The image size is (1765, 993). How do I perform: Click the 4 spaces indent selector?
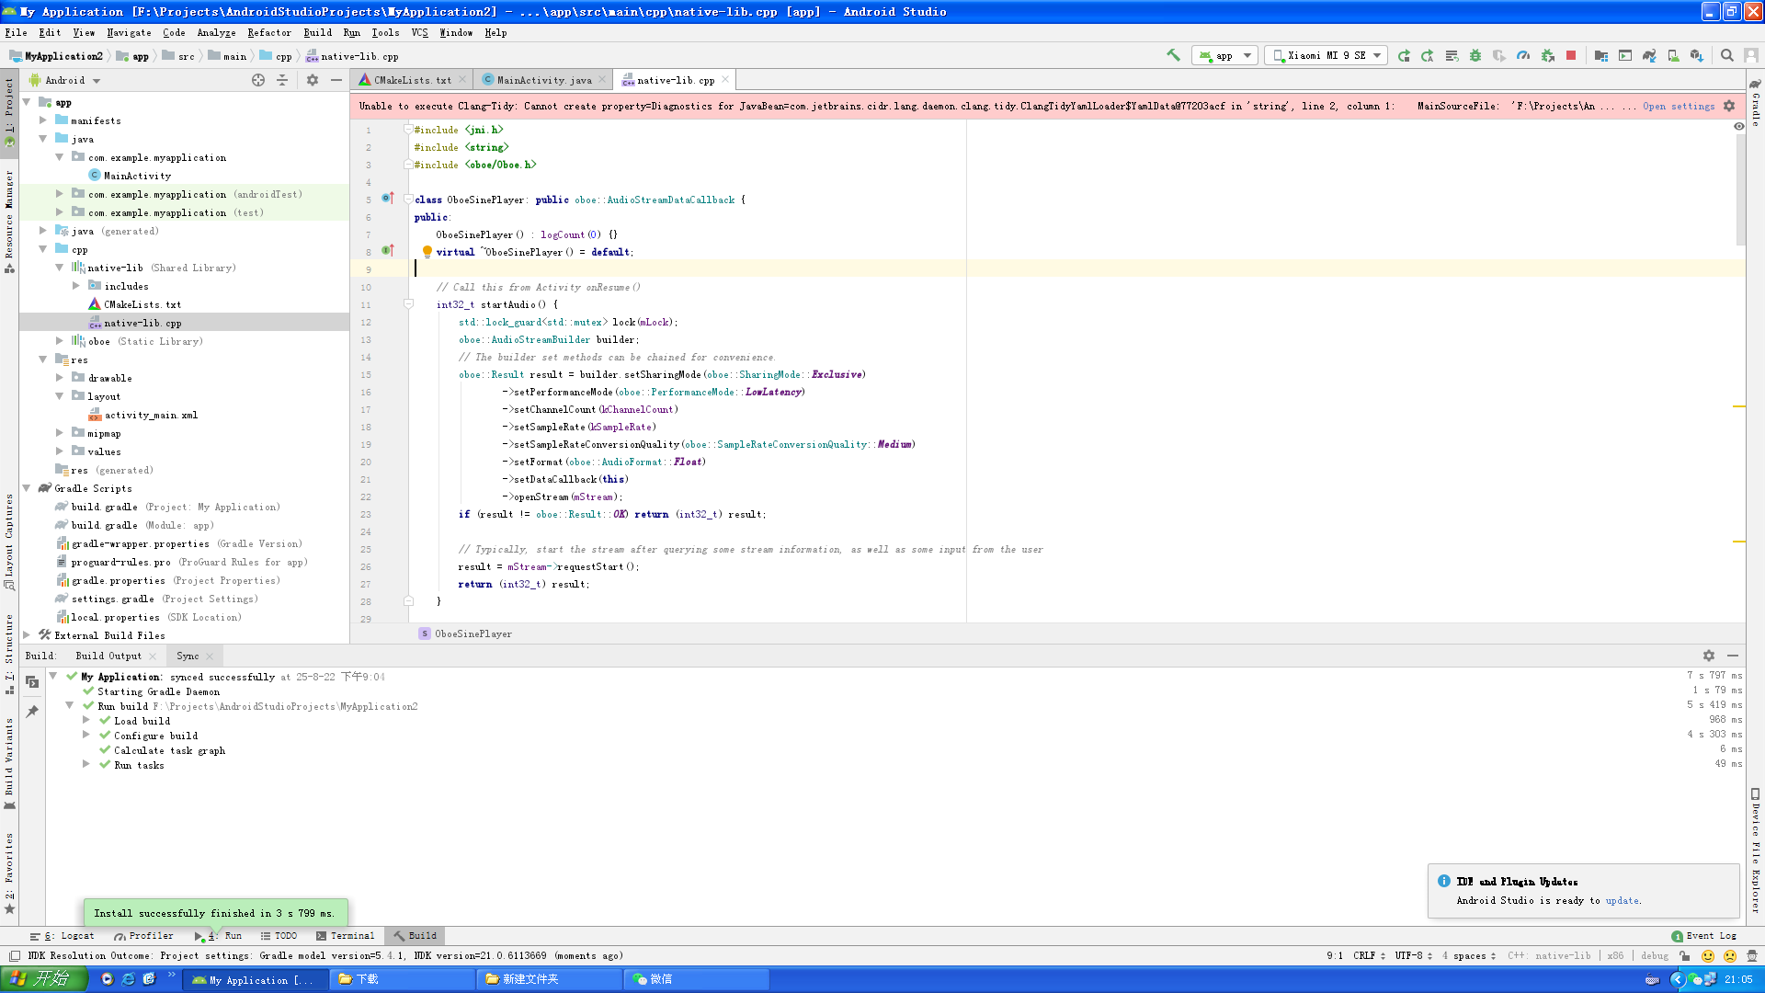click(1468, 956)
